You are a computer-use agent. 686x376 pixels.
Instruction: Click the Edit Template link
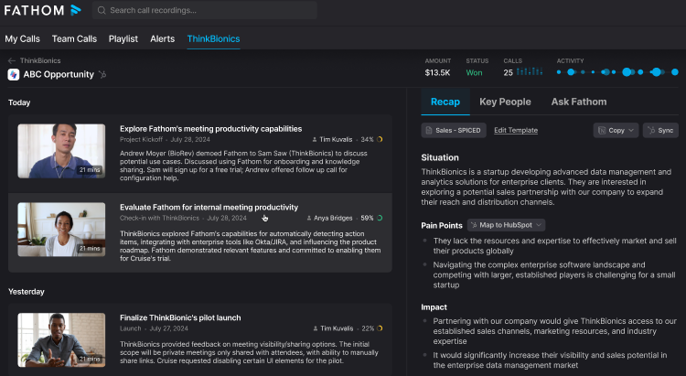click(x=516, y=131)
